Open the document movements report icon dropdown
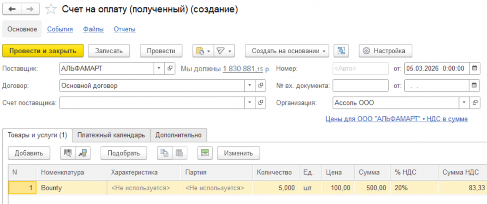487x204 pixels. click(203, 51)
